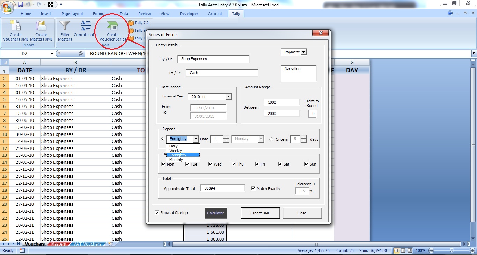The width and height of the screenshot is (477, 255).
Task: Uncheck the Sun checkbox
Action: point(306,164)
